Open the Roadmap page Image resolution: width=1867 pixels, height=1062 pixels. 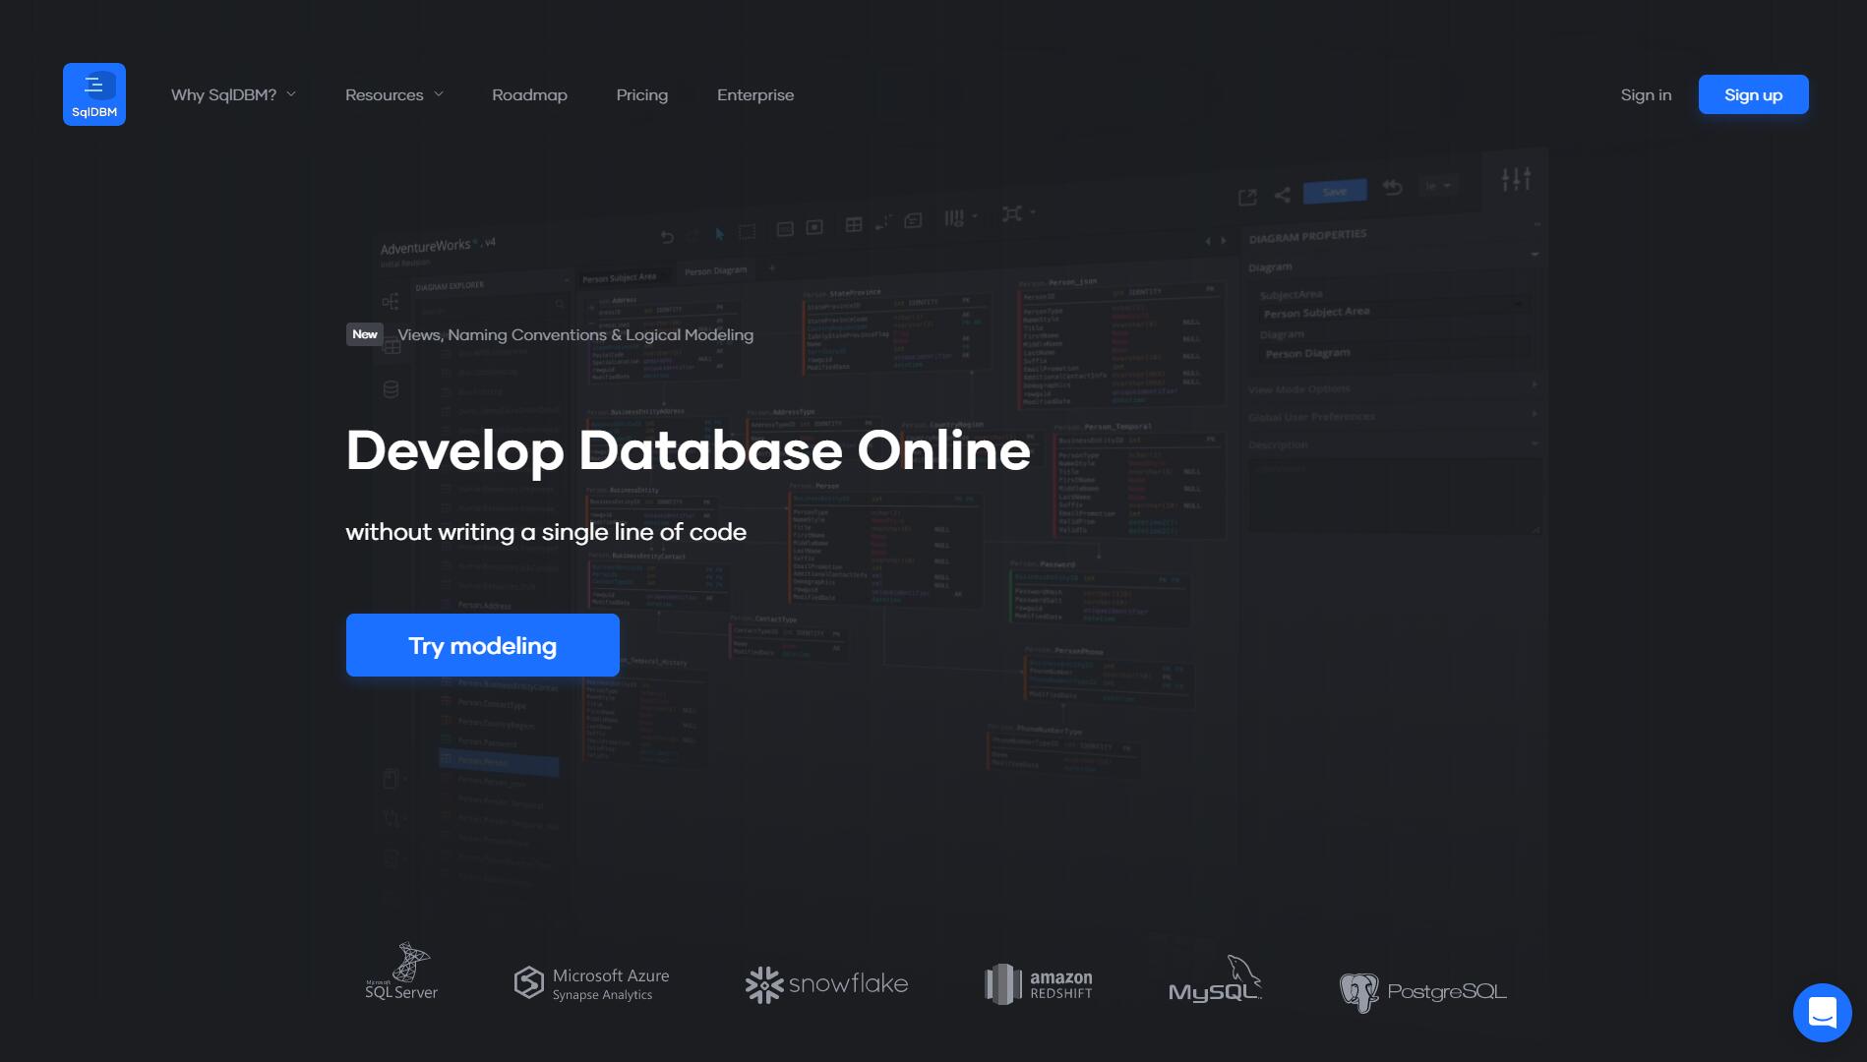click(529, 94)
